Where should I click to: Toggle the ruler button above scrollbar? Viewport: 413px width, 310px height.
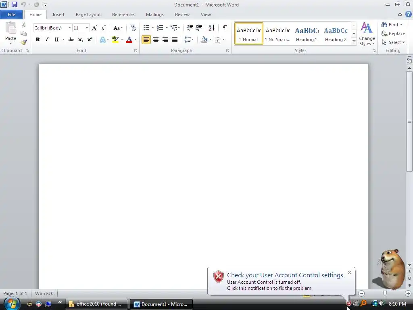[x=409, y=61]
